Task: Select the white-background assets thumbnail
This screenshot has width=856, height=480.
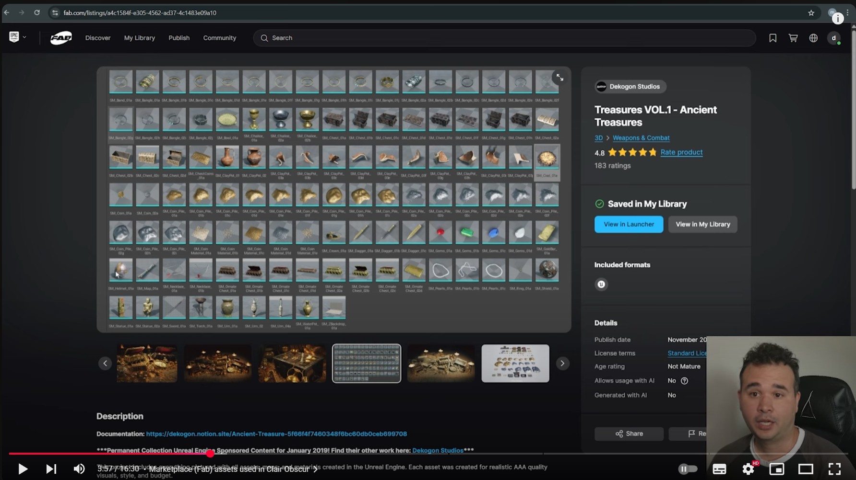Action: 515,364
